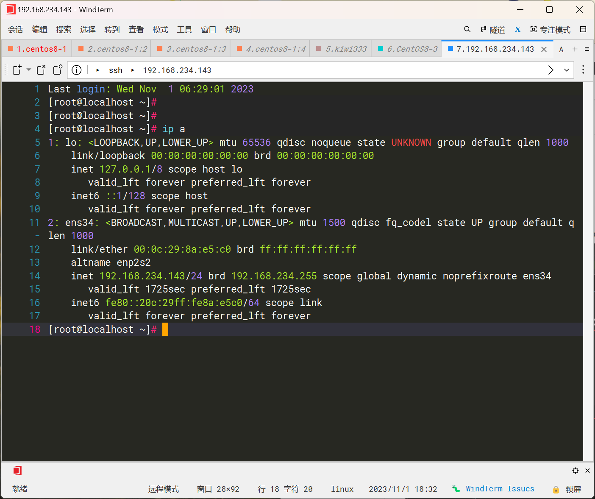Click the search magnifier icon in menu bar
The image size is (595, 499).
pos(467,29)
